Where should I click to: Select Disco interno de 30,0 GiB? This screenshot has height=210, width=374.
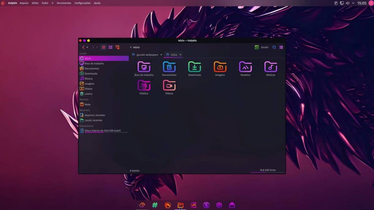click(x=102, y=131)
